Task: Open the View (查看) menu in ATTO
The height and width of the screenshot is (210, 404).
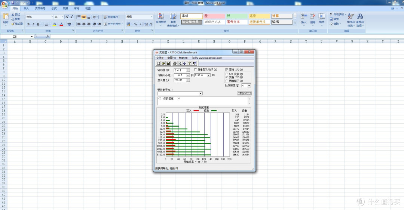Action: (172, 58)
